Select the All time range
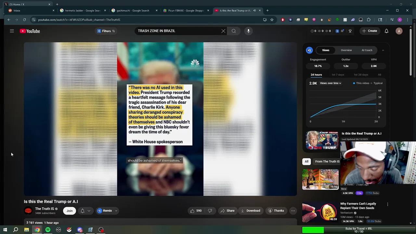This screenshot has height=234, width=416. pos(379,75)
